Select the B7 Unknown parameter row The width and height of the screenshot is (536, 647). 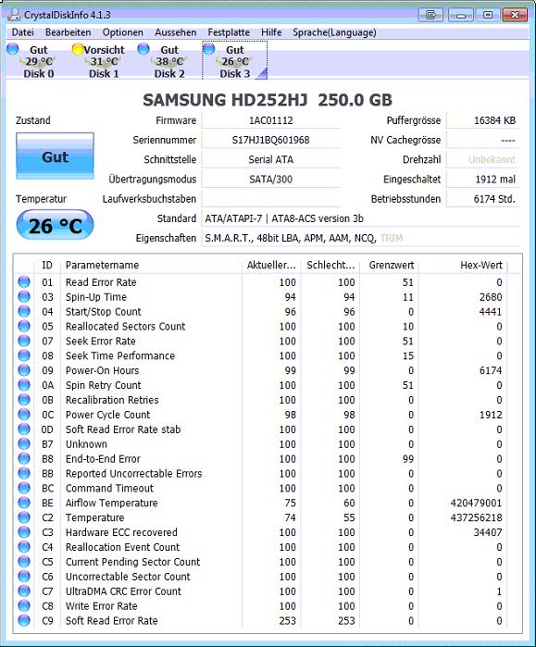[268, 444]
